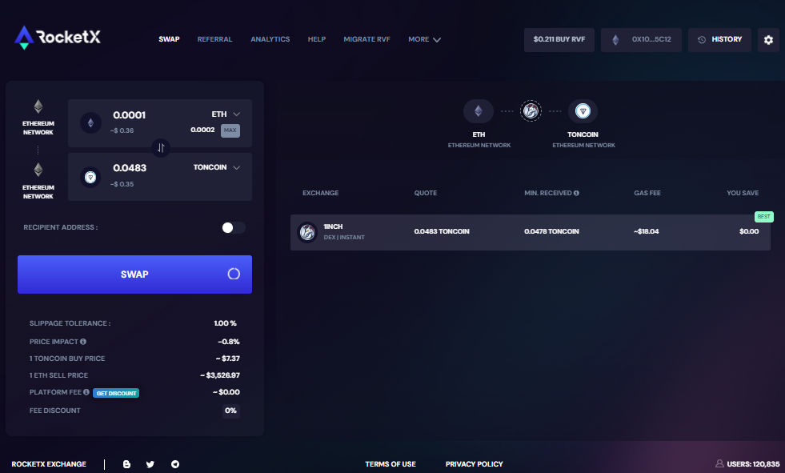This screenshot has width=785, height=473.
Task: Click the GAS FEE column header
Action: [647, 193]
